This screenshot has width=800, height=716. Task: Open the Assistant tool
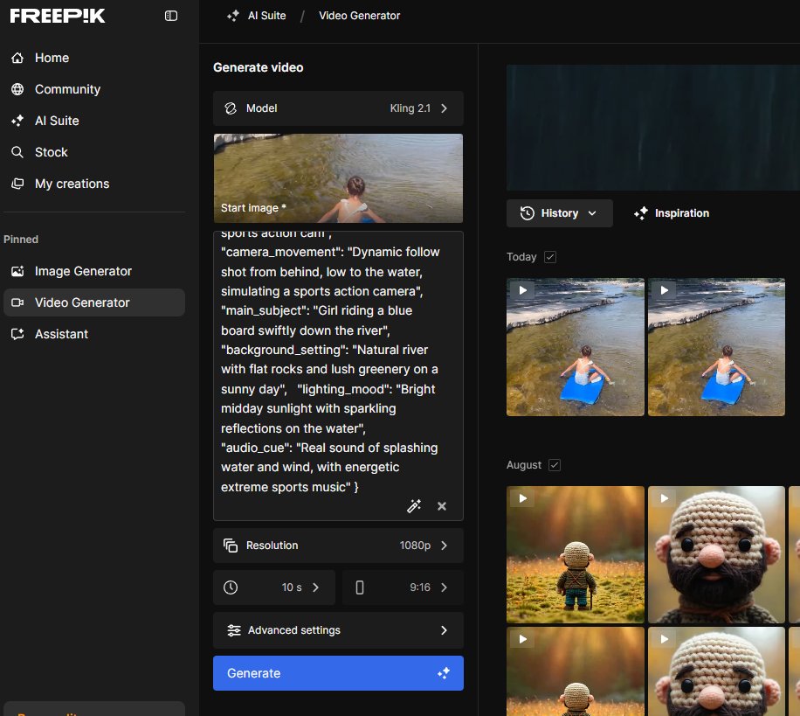93,334
